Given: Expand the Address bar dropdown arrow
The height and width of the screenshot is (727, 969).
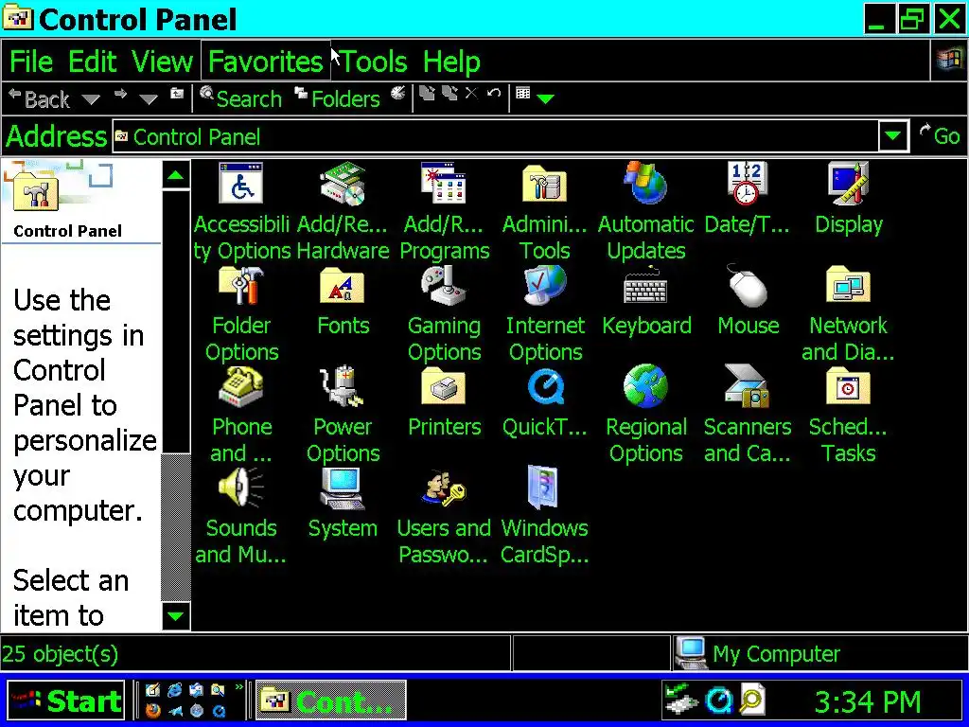Looking at the screenshot, I should tap(893, 136).
